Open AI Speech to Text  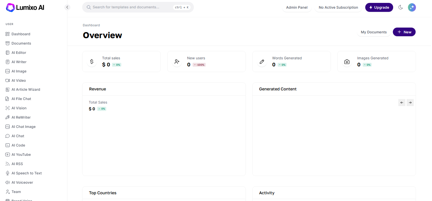27,173
